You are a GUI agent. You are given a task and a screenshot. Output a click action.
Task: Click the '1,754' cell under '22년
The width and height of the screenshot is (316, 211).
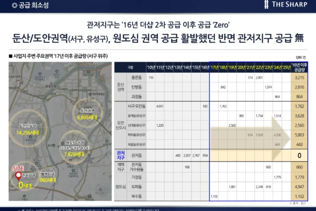click(259, 116)
